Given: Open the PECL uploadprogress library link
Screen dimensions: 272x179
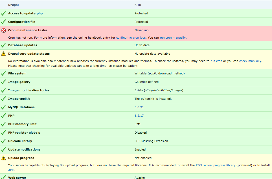Looking at the screenshot, I should pos(215,165).
